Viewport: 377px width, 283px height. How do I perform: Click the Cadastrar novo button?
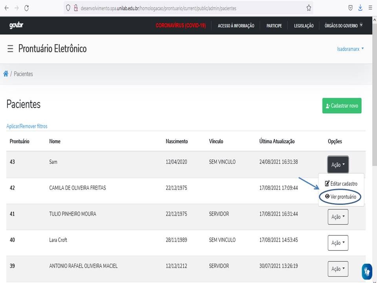[342, 106]
